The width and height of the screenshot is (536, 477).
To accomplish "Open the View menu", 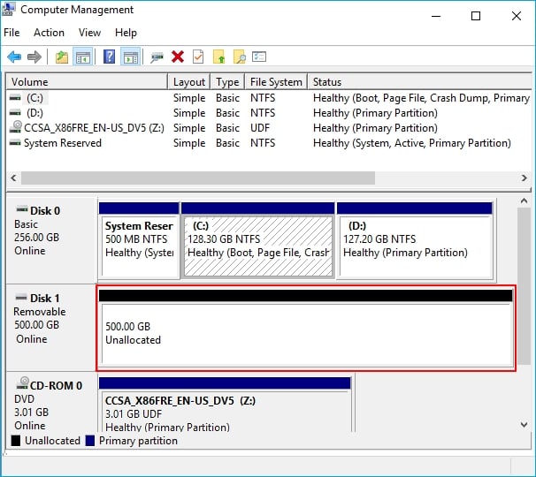I will tap(89, 33).
